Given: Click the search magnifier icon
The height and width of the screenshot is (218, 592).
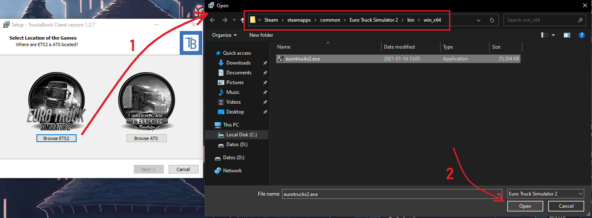Looking at the screenshot, I should pos(581,20).
